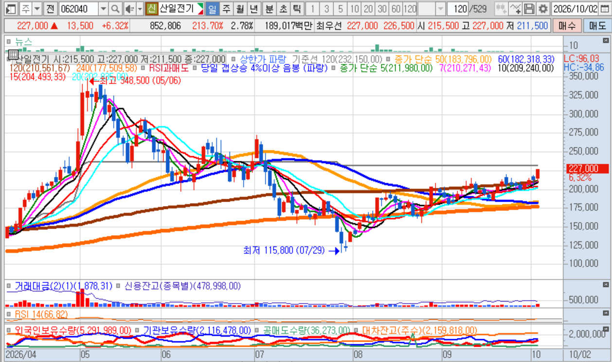Screen dimensions: 612x362
Task: Click the 산일전기 stock name
Action: pos(177,9)
